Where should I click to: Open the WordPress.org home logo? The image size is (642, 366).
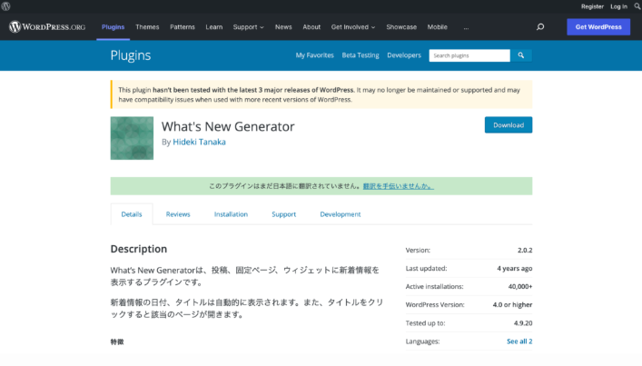point(47,27)
